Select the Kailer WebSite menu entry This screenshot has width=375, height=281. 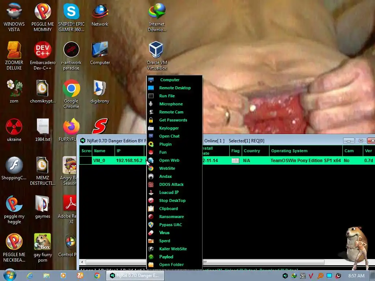pyautogui.click(x=175, y=249)
